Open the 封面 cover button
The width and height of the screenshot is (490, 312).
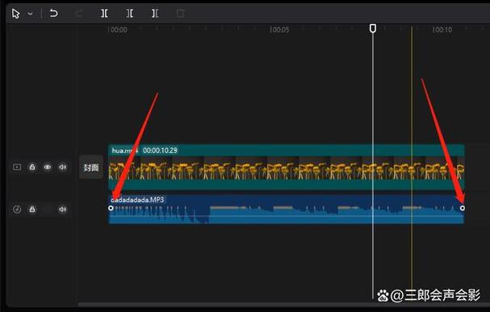coord(91,167)
